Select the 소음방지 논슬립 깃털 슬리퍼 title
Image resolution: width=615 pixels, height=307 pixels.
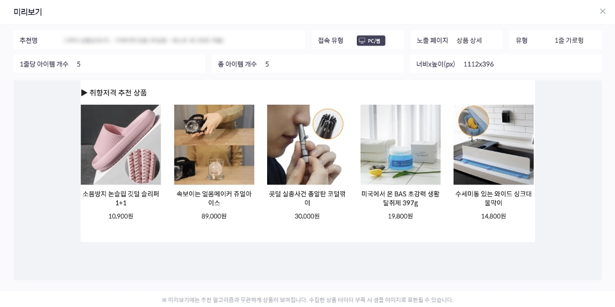click(121, 198)
